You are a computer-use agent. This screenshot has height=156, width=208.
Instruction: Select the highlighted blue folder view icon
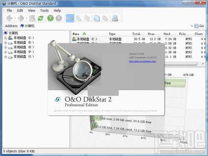pos(70,18)
